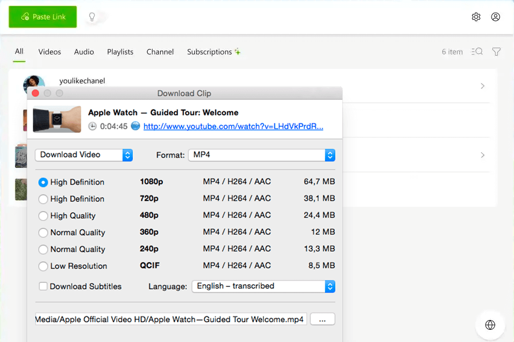Viewport: 514px width, 342px height.
Task: Open the MP4 Format dropdown
Action: 261,155
